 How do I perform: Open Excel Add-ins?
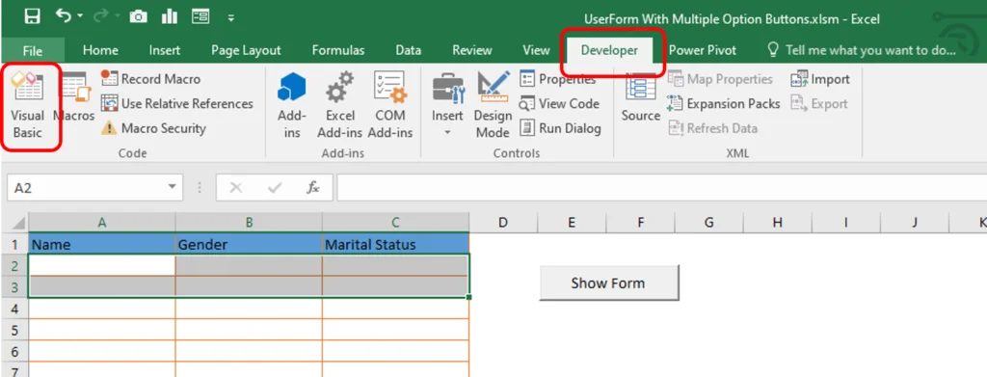[340, 105]
